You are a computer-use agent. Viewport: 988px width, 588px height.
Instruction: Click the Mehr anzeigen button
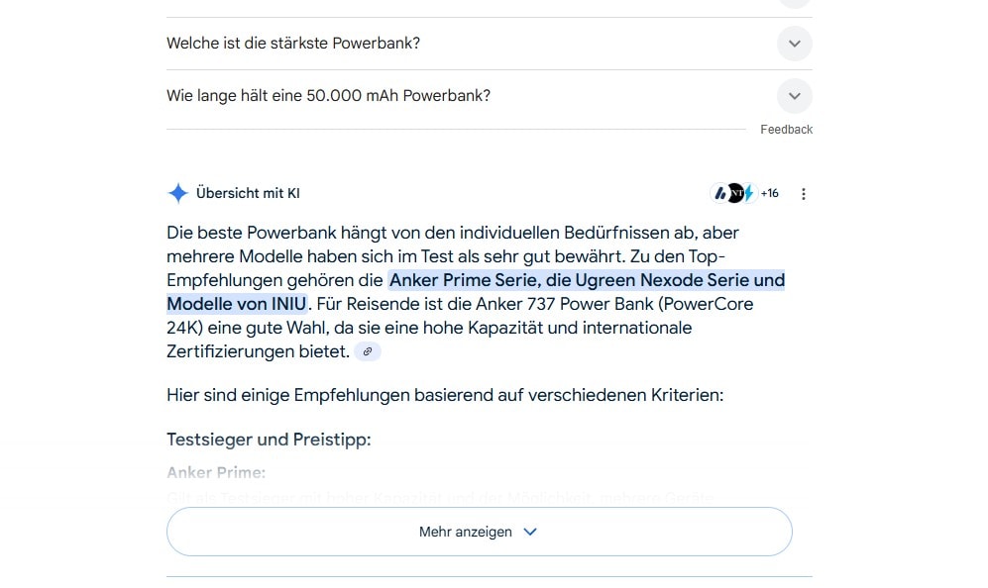[481, 532]
